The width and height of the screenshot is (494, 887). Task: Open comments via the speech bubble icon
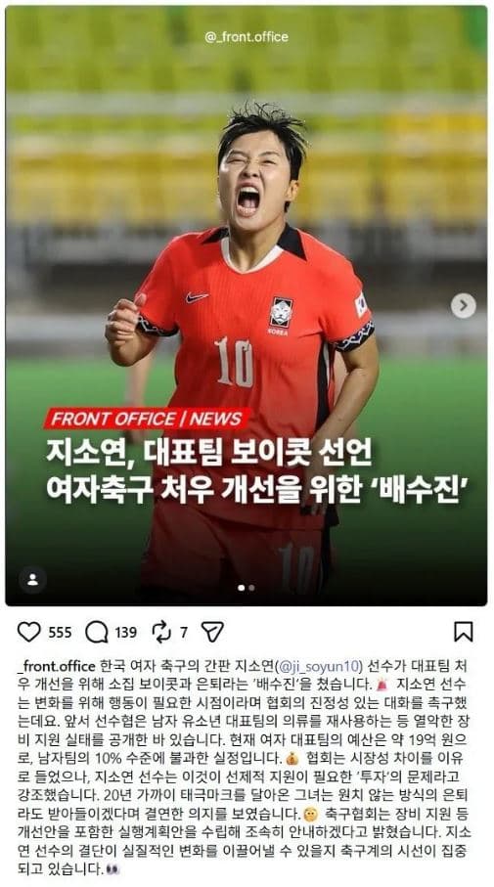click(96, 632)
